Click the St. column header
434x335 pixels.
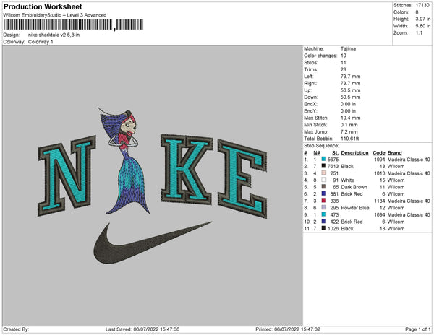click(x=335, y=153)
